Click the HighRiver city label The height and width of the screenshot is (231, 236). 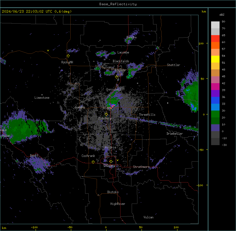coord(118,204)
